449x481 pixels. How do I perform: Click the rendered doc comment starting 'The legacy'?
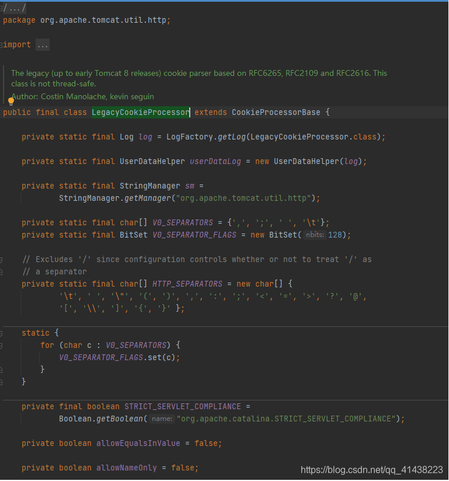pyautogui.click(x=199, y=78)
